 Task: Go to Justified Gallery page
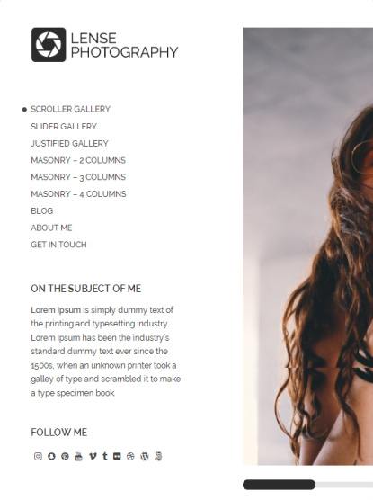tap(69, 144)
